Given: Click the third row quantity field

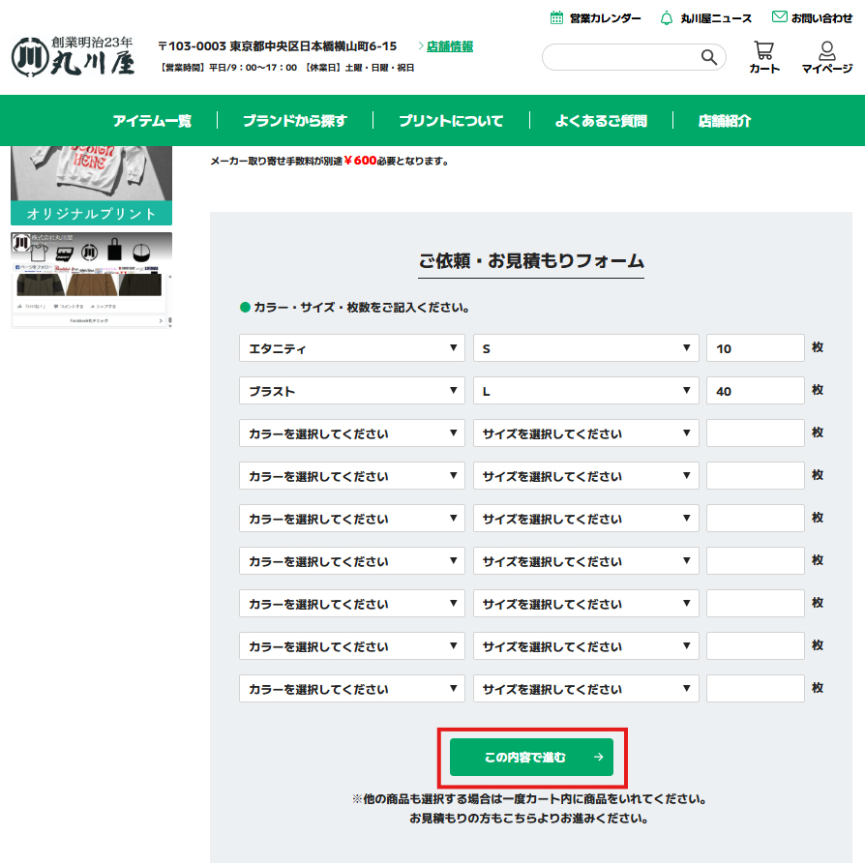Looking at the screenshot, I should (x=755, y=433).
